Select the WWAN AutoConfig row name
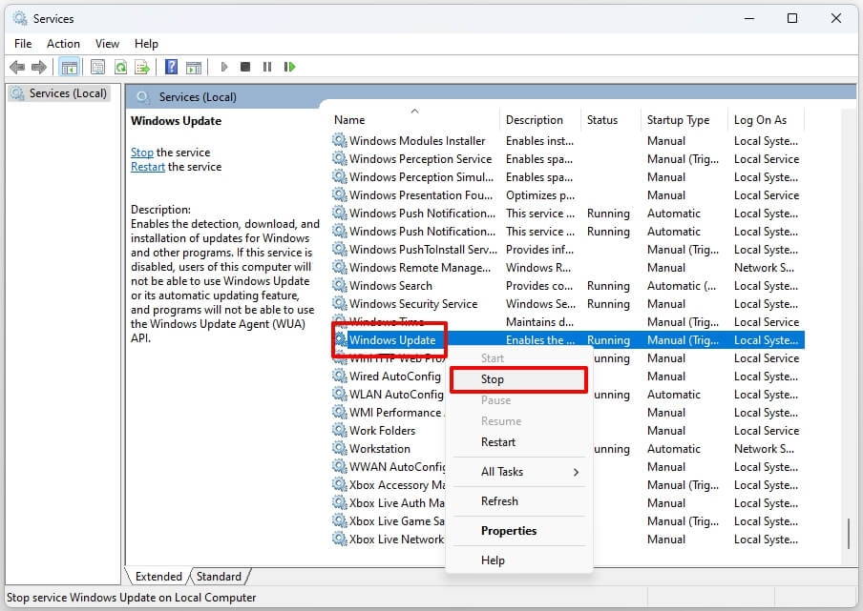Screen dimensions: 863x611 pos(397,467)
